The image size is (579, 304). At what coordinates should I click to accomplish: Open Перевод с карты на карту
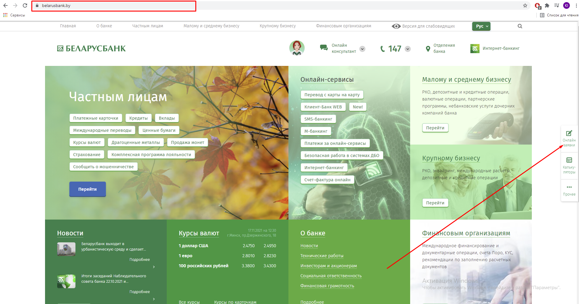tap(332, 95)
